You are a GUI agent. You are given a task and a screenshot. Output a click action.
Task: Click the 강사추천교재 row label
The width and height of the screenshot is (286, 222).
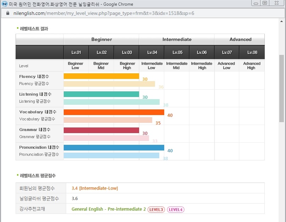tap(32, 209)
